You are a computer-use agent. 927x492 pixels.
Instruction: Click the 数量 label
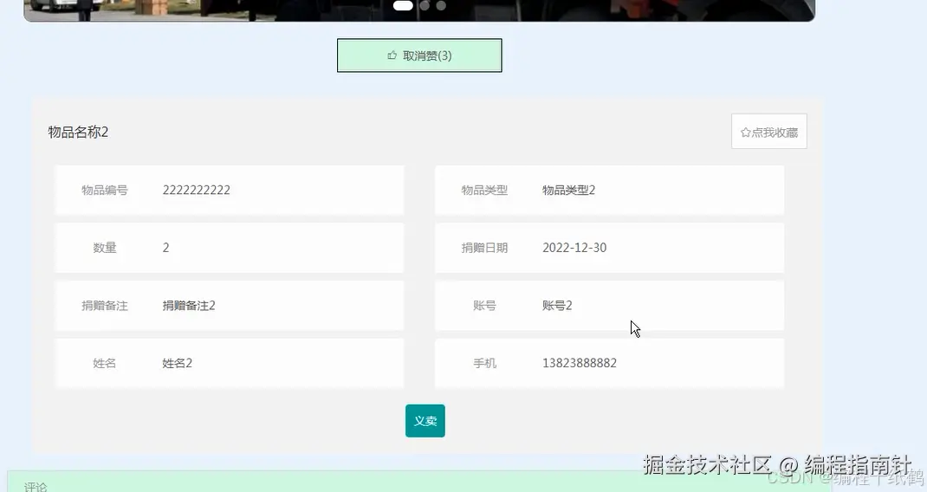click(x=105, y=248)
